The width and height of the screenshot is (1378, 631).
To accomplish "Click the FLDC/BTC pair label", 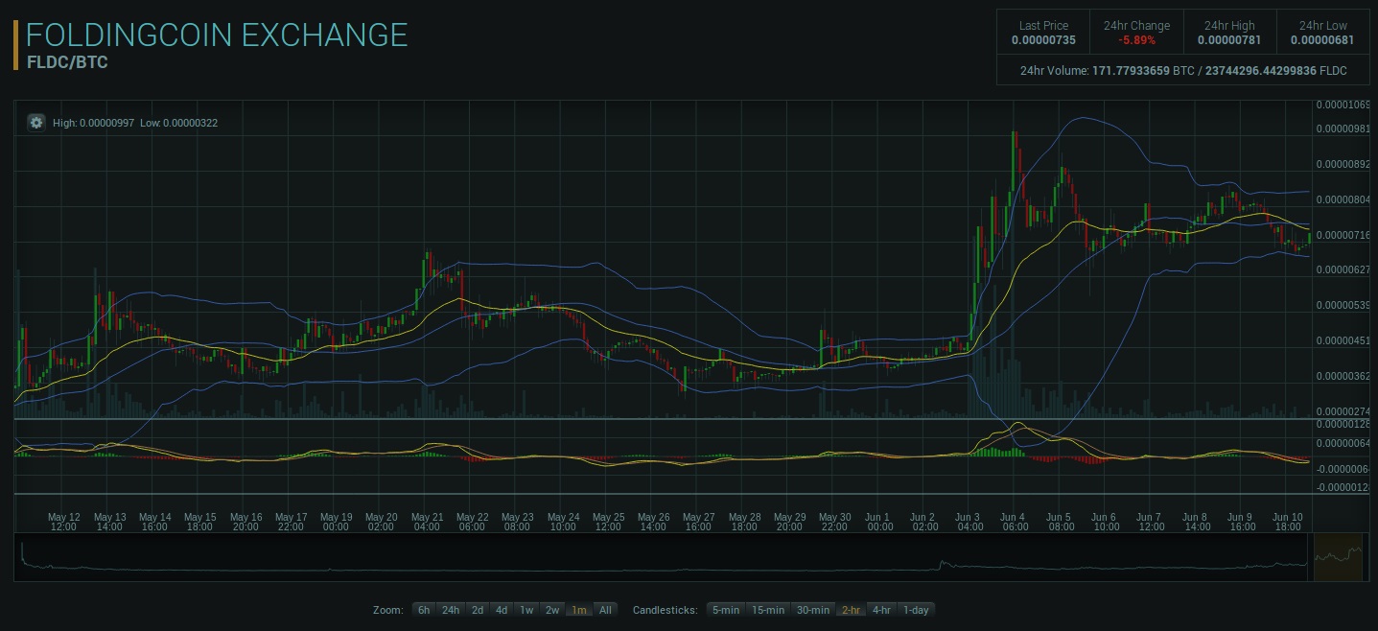I will click(x=67, y=62).
